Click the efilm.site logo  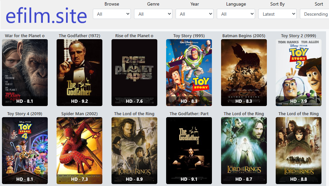click(46, 16)
